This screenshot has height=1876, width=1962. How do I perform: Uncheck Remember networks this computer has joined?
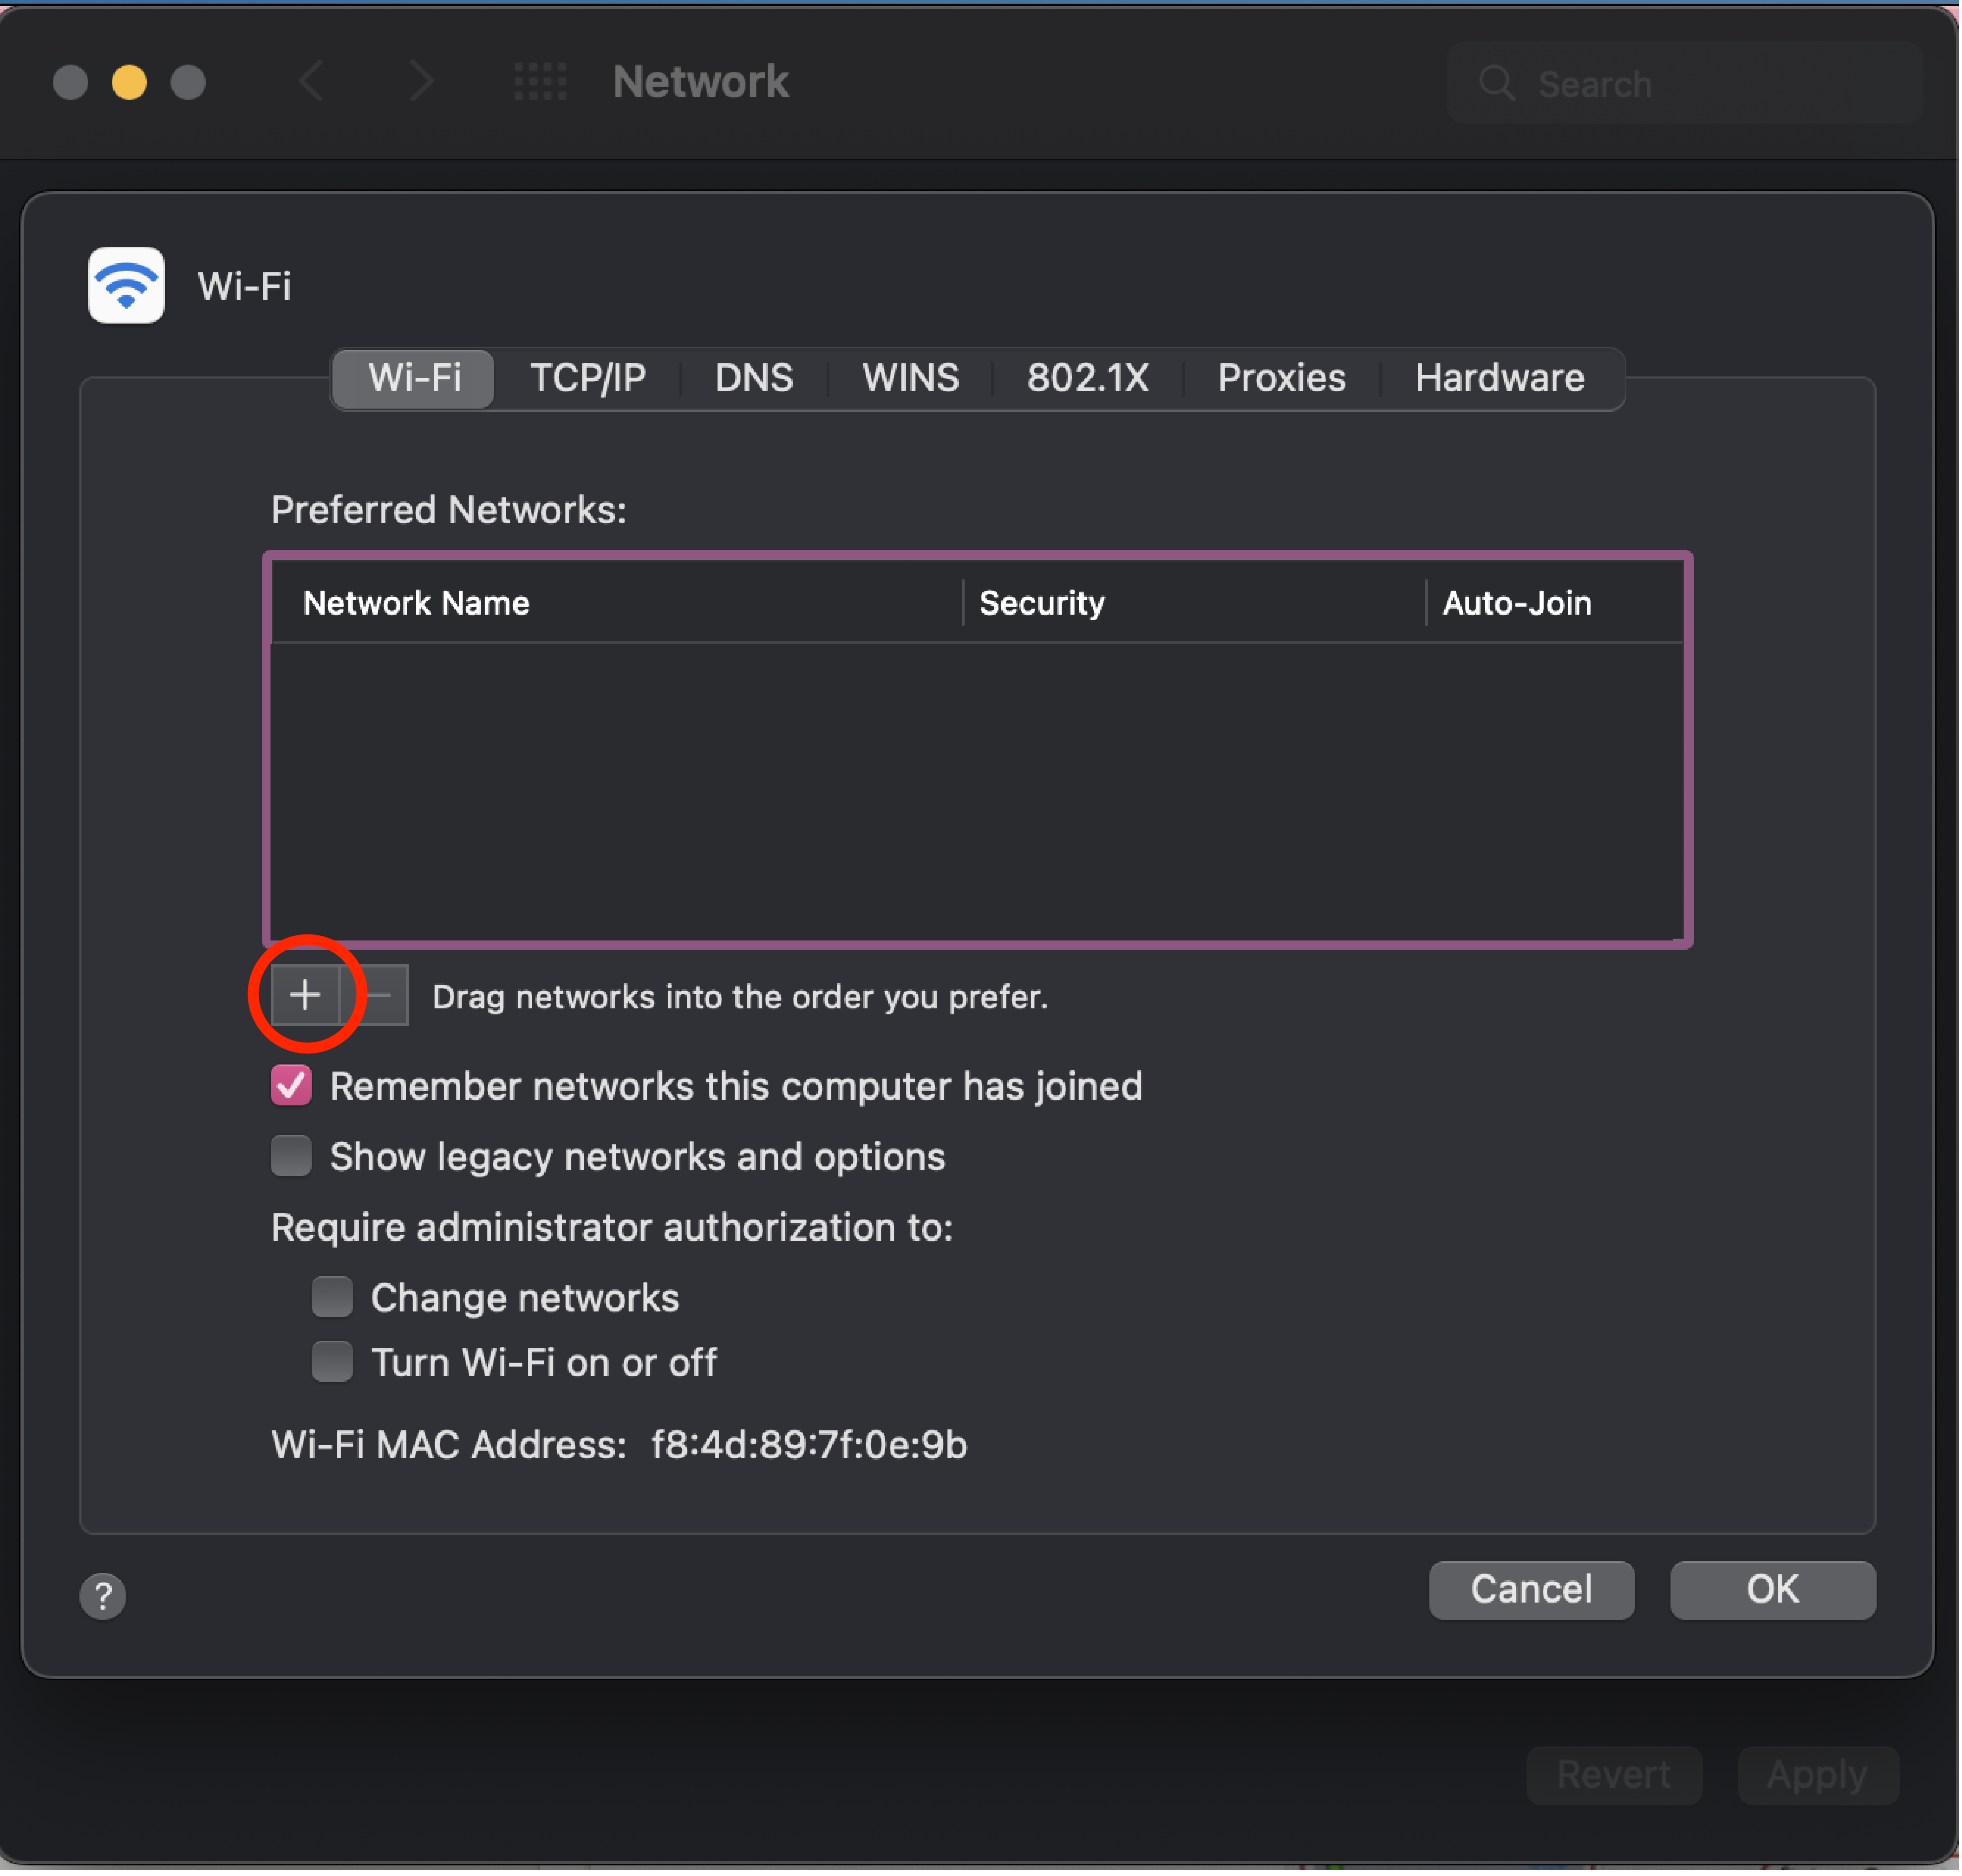coord(291,1086)
